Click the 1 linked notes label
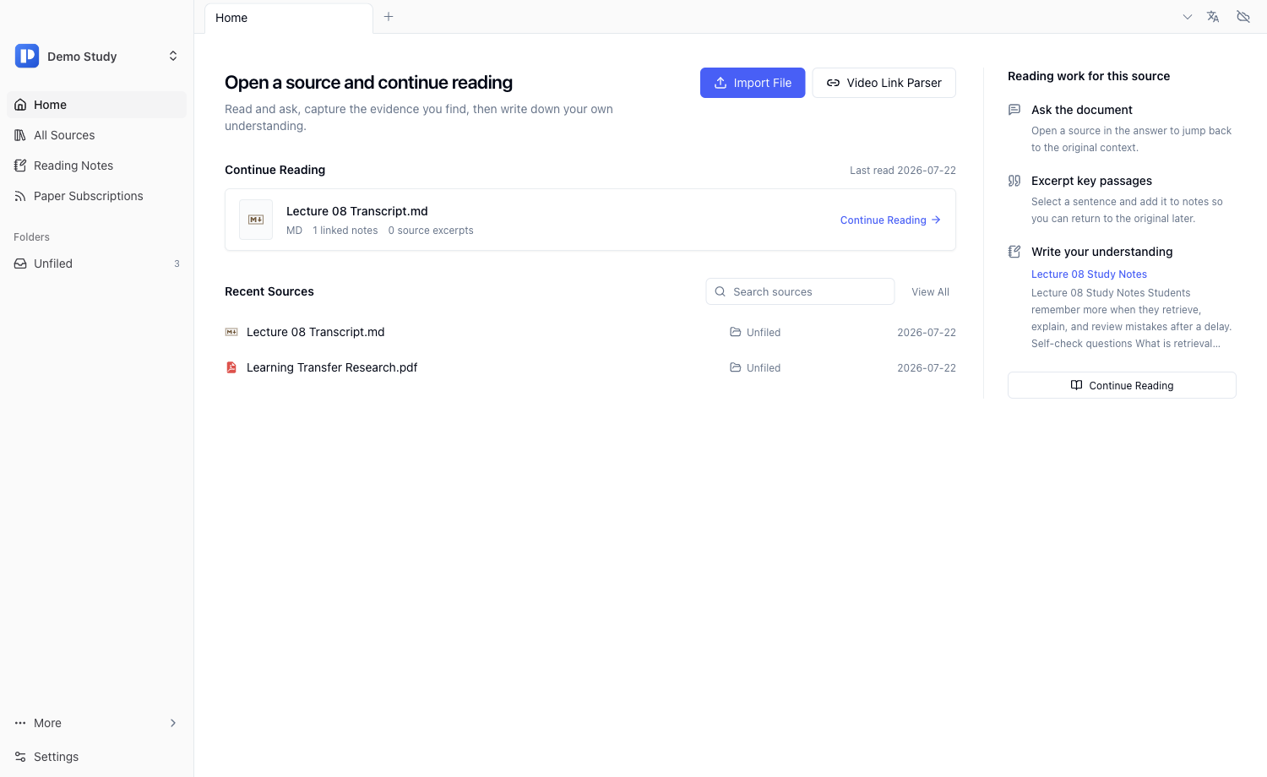1267x777 pixels. (345, 231)
